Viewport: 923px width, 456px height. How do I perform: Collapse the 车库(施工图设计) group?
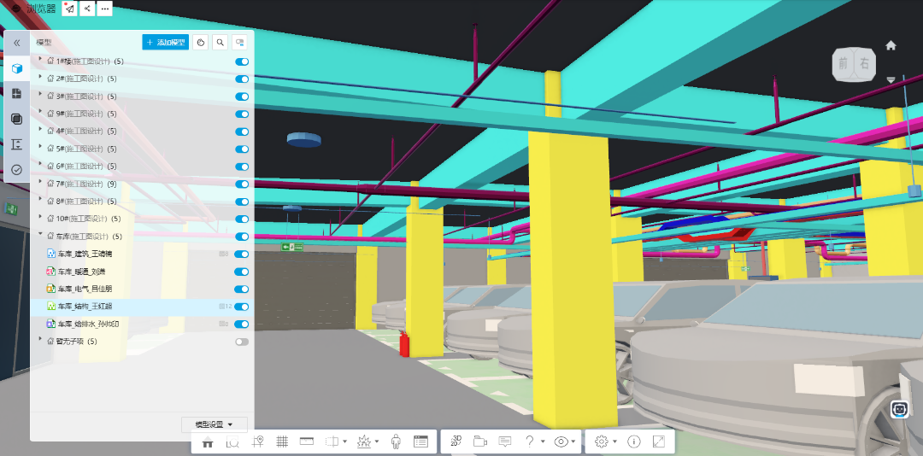click(40, 236)
